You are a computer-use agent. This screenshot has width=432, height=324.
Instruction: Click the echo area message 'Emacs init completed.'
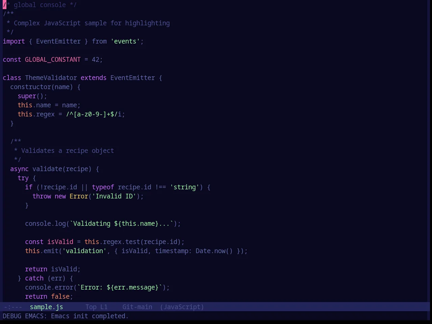(90, 316)
